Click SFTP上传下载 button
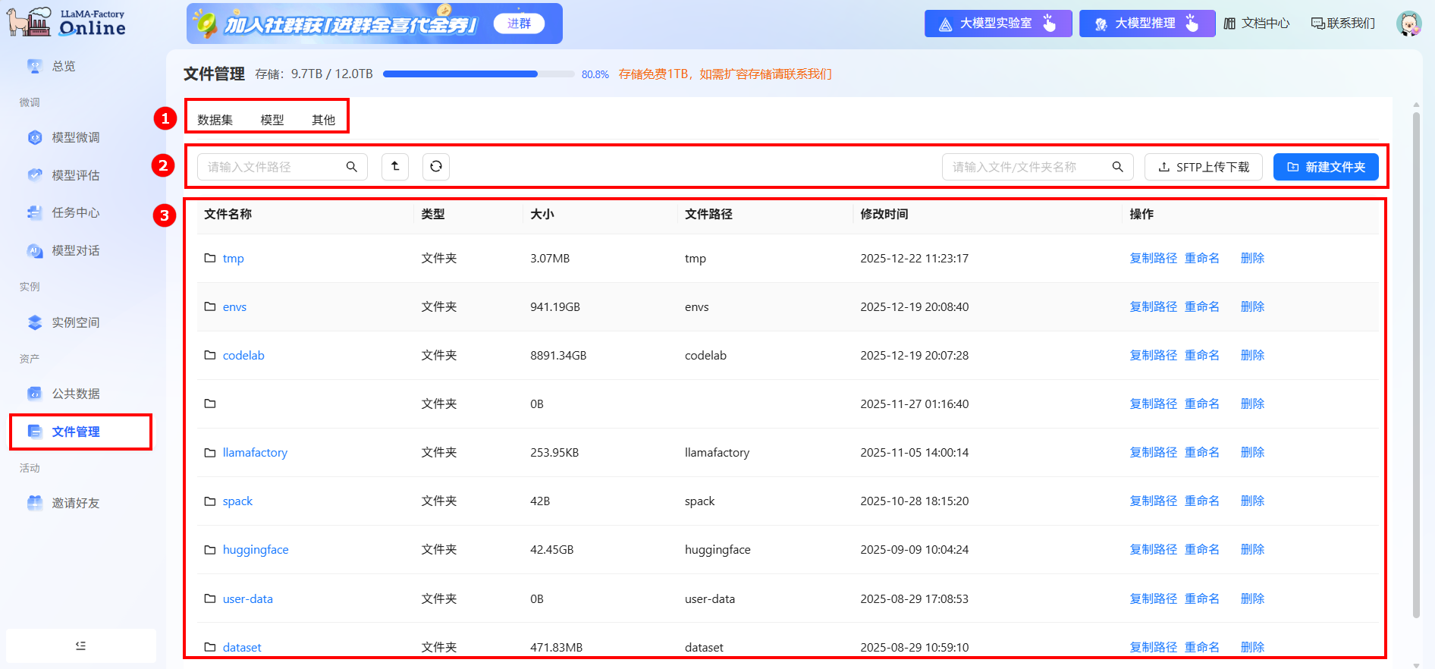Viewport: 1435px width, 669px height. point(1204,167)
